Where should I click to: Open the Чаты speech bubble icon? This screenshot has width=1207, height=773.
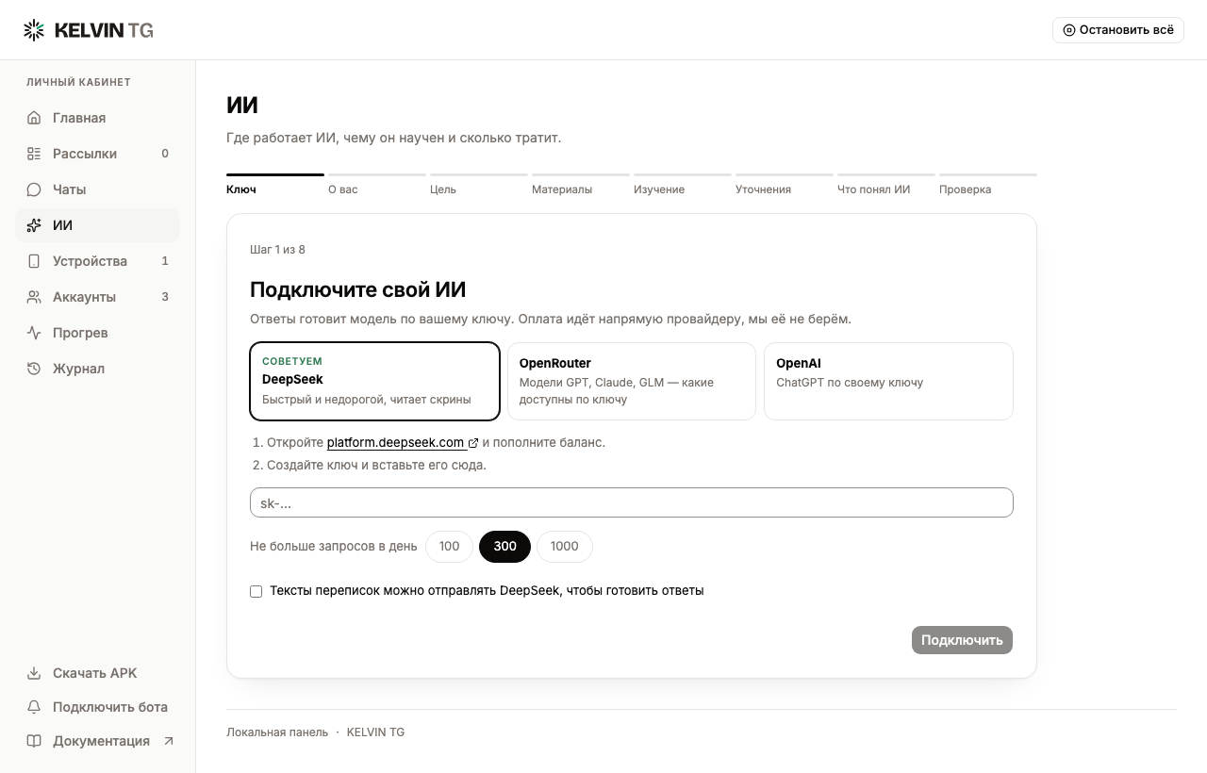tap(34, 189)
